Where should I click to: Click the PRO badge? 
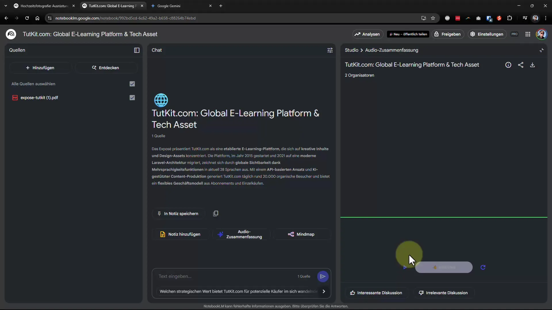514,34
